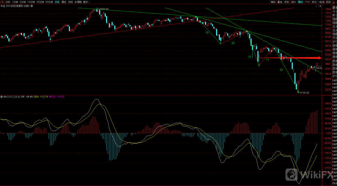The image size is (337, 186).
Task: Click the diamond icon at chart top-right
Action: 316,6
